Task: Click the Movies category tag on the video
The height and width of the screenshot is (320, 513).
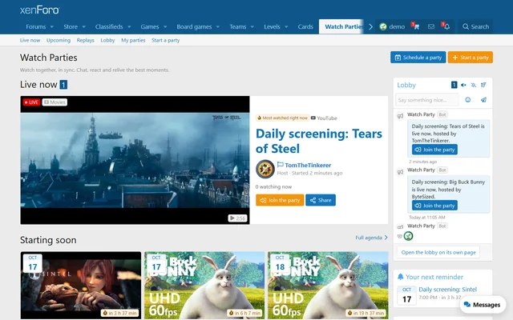Action: point(55,102)
